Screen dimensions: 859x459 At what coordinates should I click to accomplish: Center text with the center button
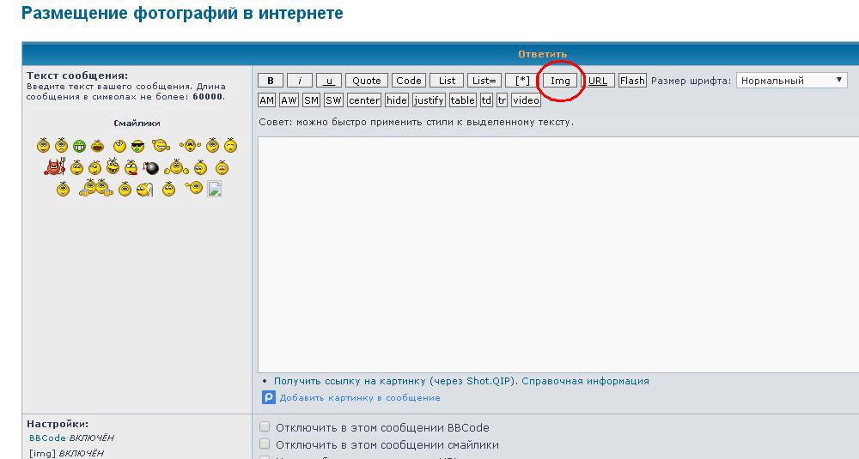(364, 100)
